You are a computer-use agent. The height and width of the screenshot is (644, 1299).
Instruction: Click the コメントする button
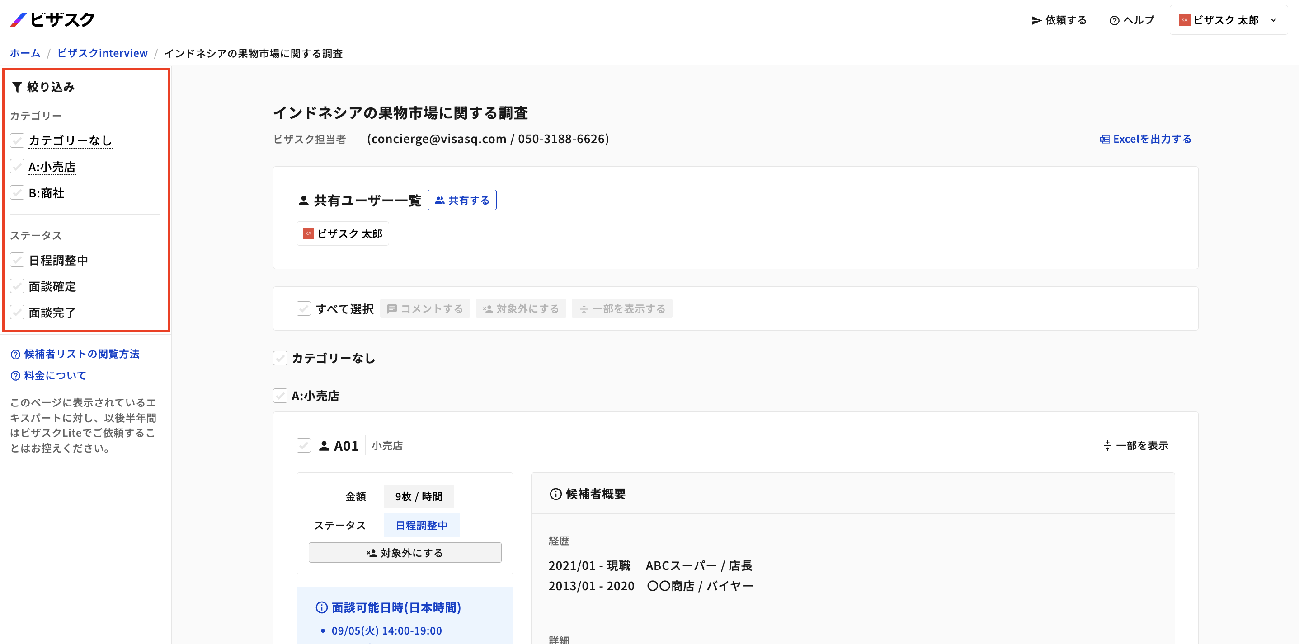[x=425, y=308]
